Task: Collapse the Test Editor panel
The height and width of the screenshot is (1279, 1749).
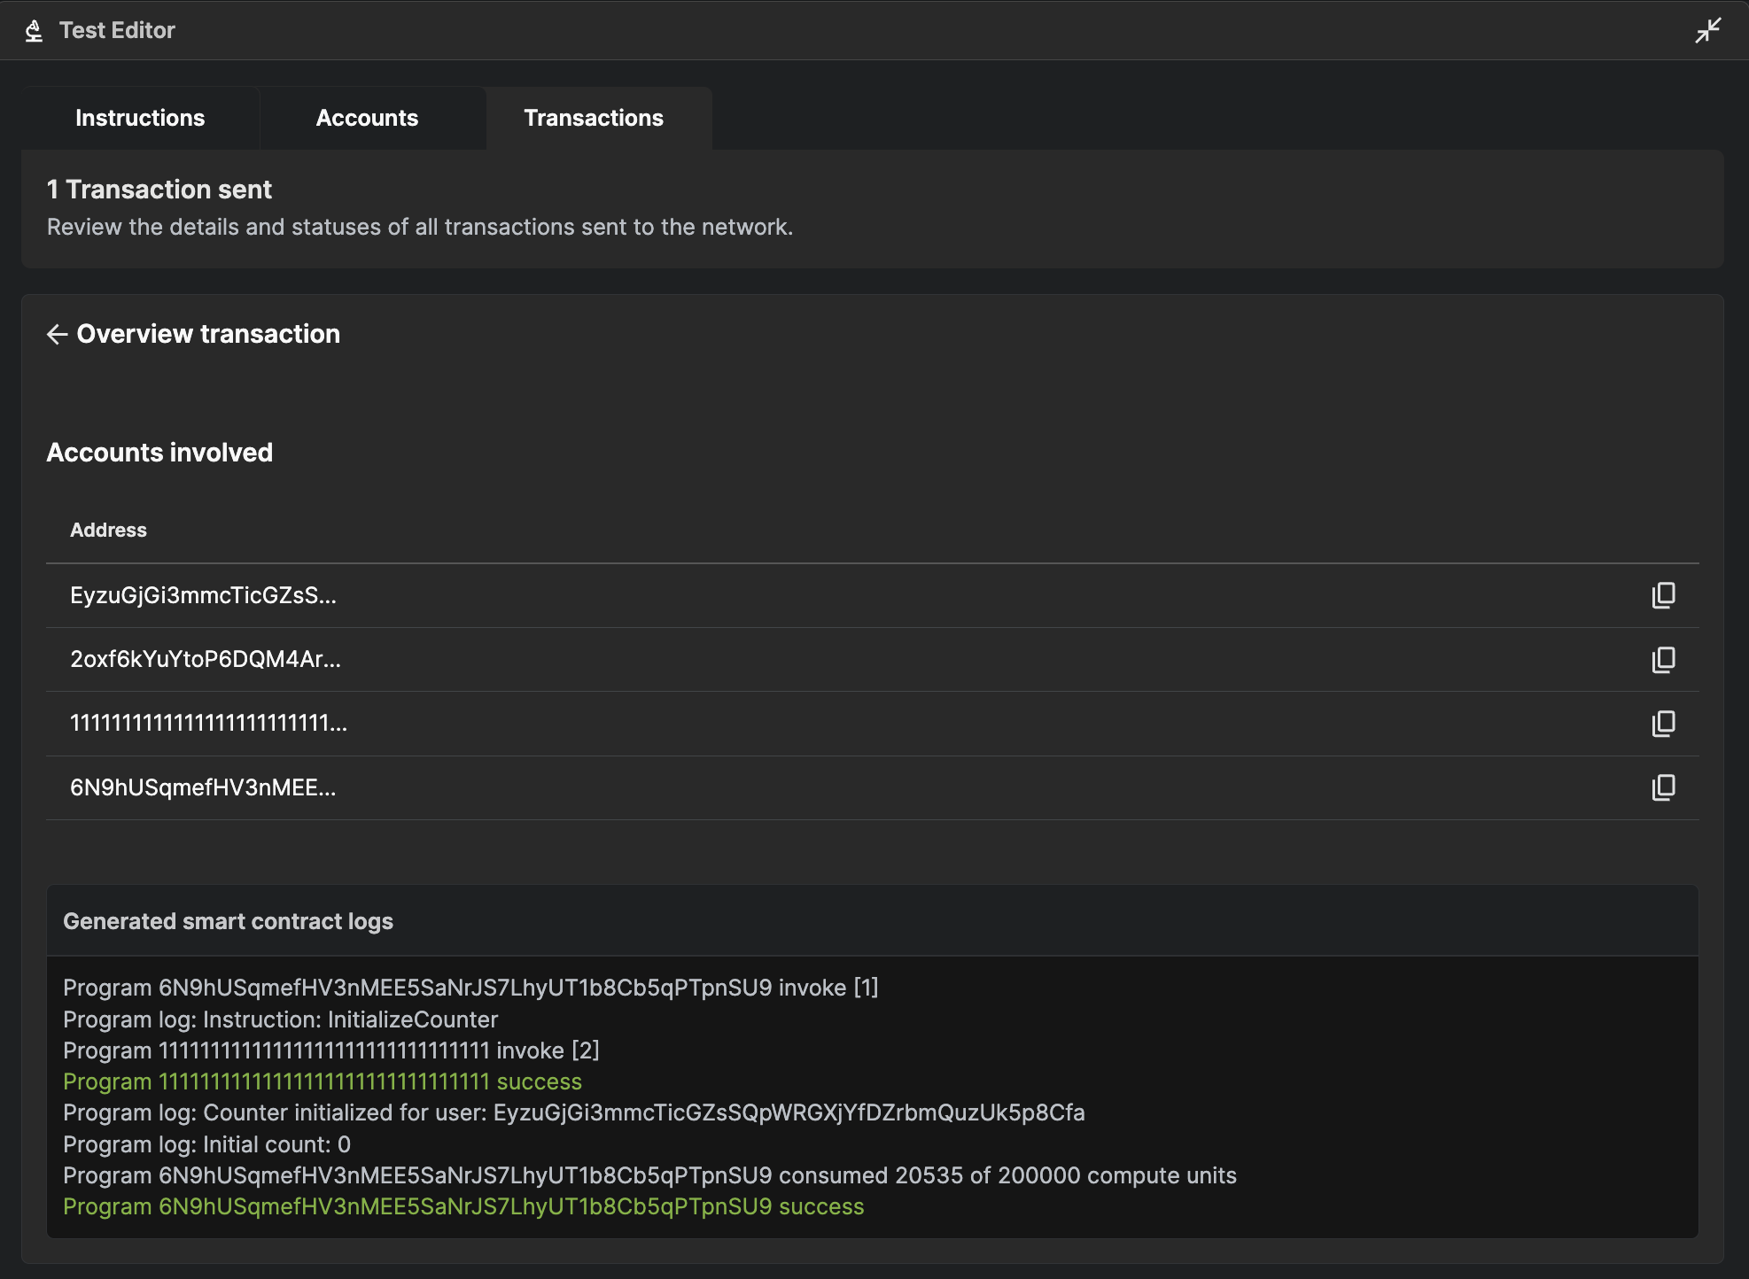Action: [1707, 29]
